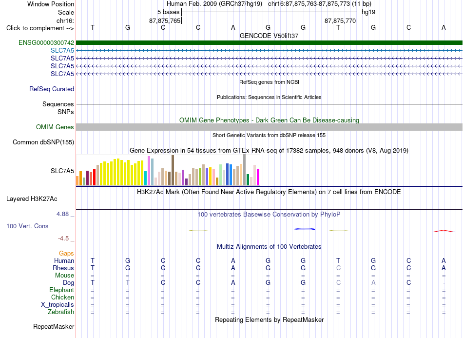Select the red conservation peak in PhyloP track
Image resolution: width=463 pixels, height=338 pixels.
(444, 231)
